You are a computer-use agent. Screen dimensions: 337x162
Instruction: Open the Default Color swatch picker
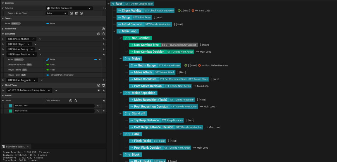[10, 106]
